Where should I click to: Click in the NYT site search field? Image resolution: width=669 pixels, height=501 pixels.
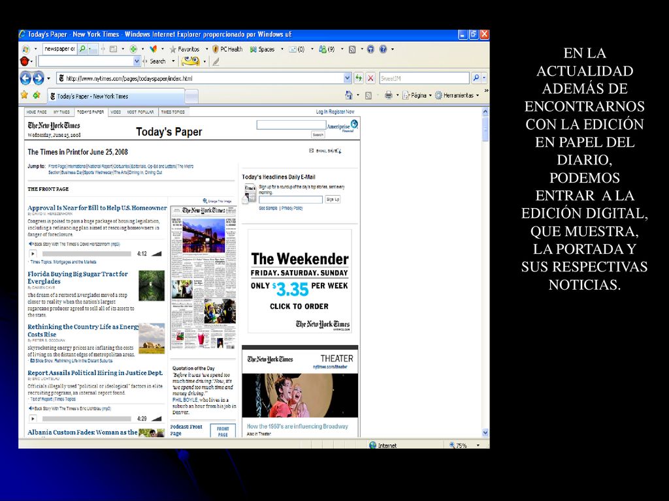(291, 125)
